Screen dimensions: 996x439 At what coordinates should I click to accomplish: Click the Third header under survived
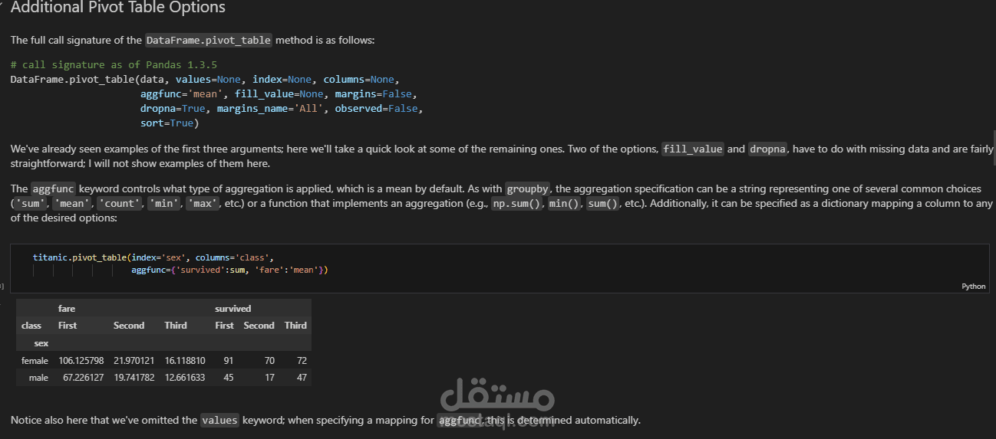(x=295, y=326)
